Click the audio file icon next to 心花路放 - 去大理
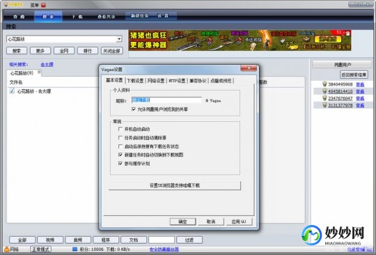376x255 pixels. (x=12, y=91)
